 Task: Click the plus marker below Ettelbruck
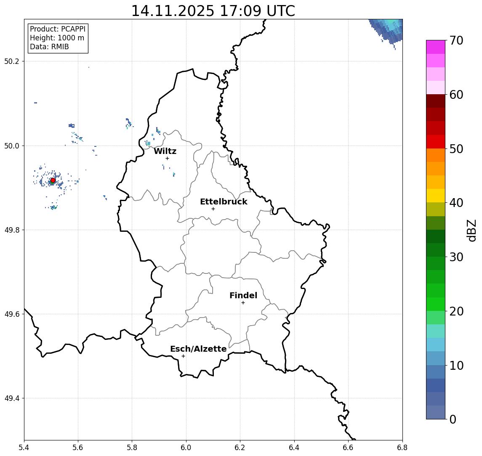click(x=213, y=209)
